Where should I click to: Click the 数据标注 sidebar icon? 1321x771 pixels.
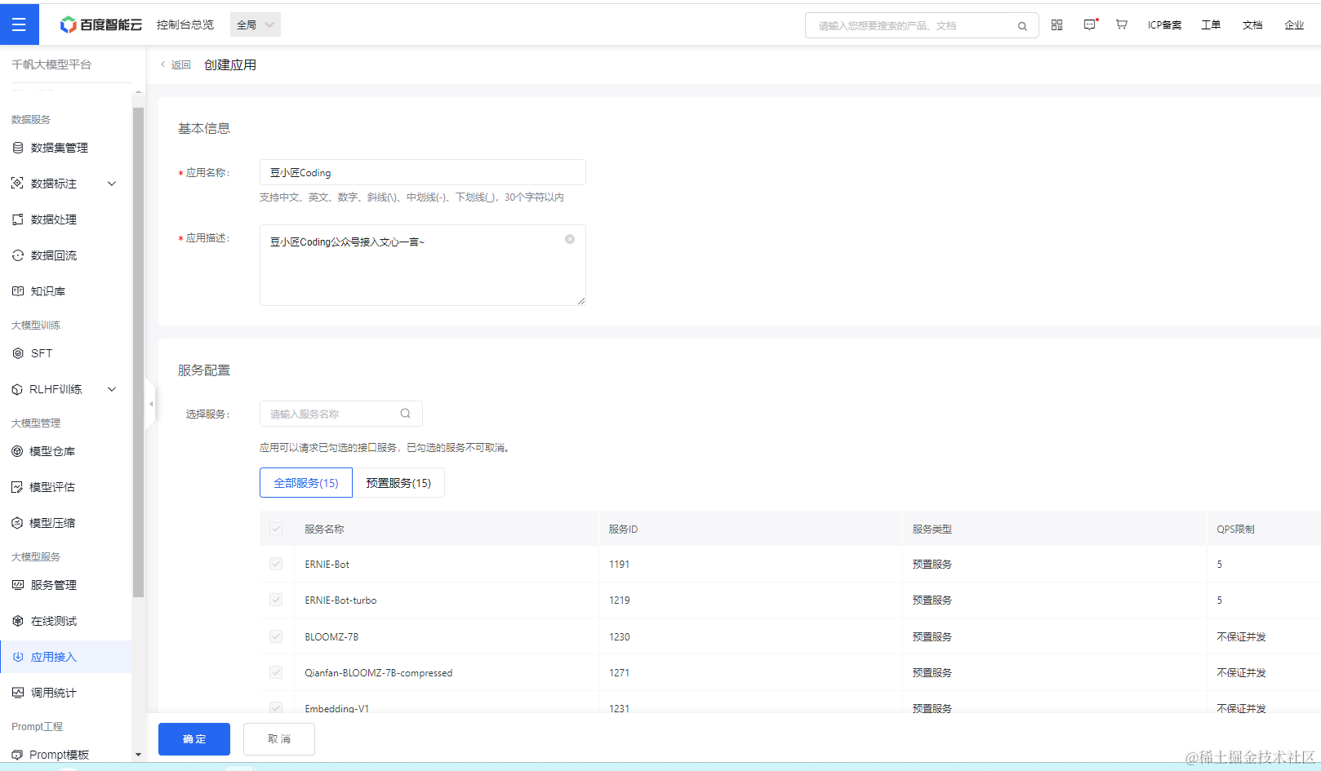18,184
